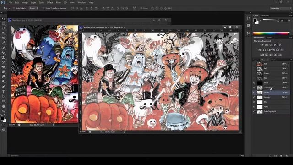Select the Smudge tool
This screenshot has width=293, height=165.
pos(3,77)
